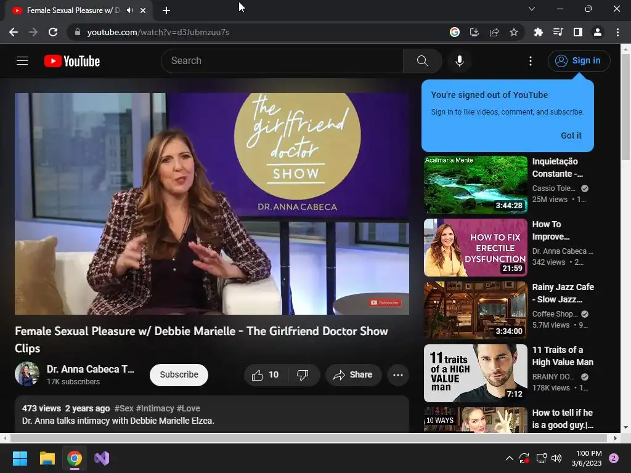
Task: Mute the tab using the speaker icon
Action: [x=129, y=10]
